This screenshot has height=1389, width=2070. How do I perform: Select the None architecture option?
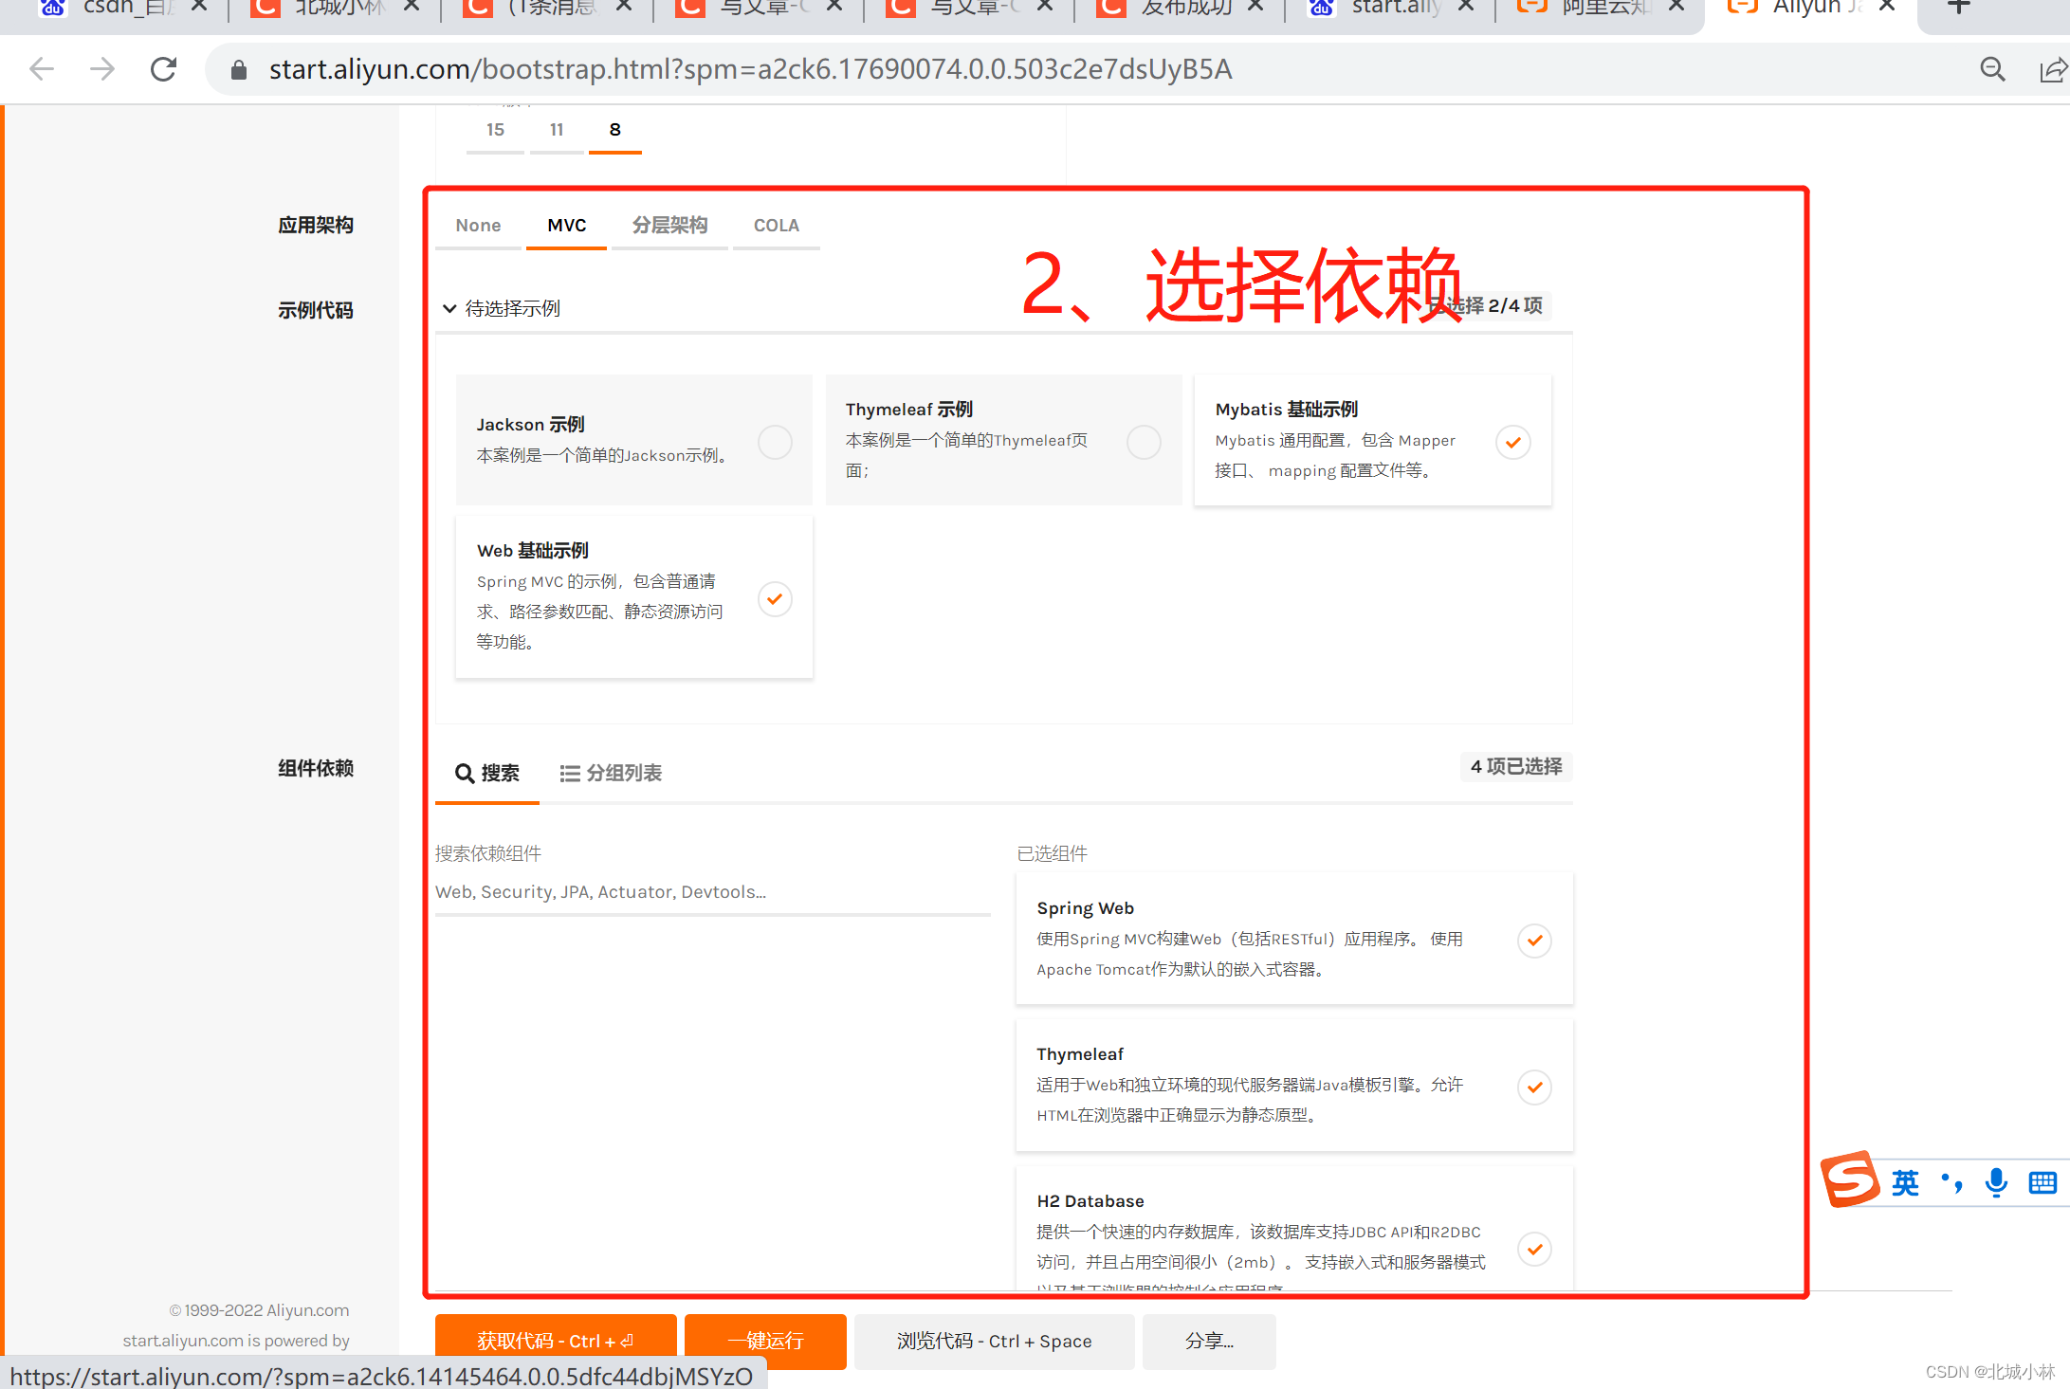(x=478, y=225)
